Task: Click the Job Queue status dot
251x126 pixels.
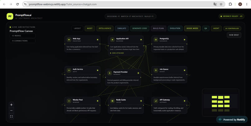Action: [184, 70]
